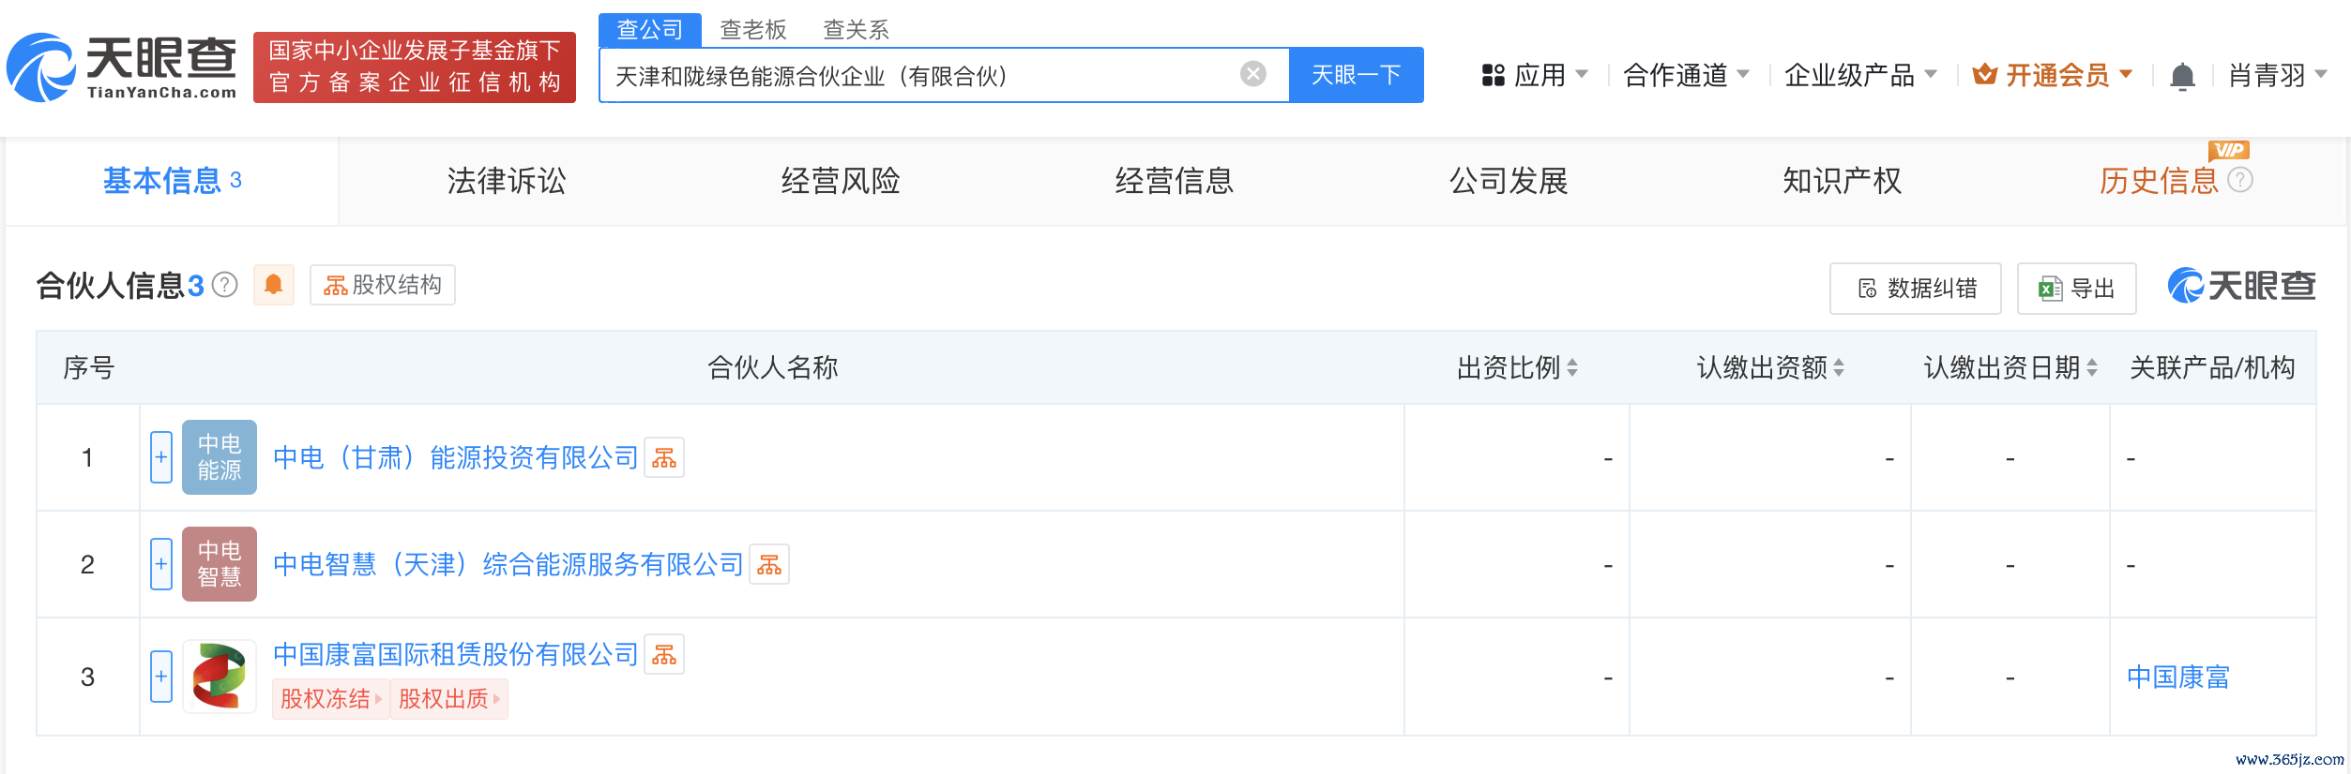Select the 基本信息 tab
Image resolution: width=2351 pixels, height=774 pixels.
pos(172,180)
